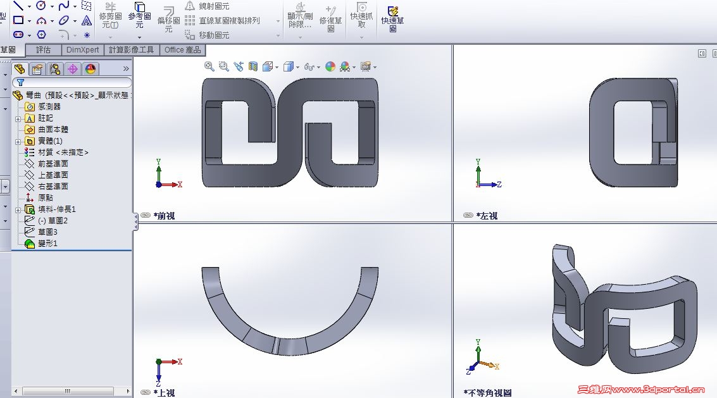This screenshot has height=398, width=717.
Task: Click Zoom to Area icon
Action: click(223, 67)
